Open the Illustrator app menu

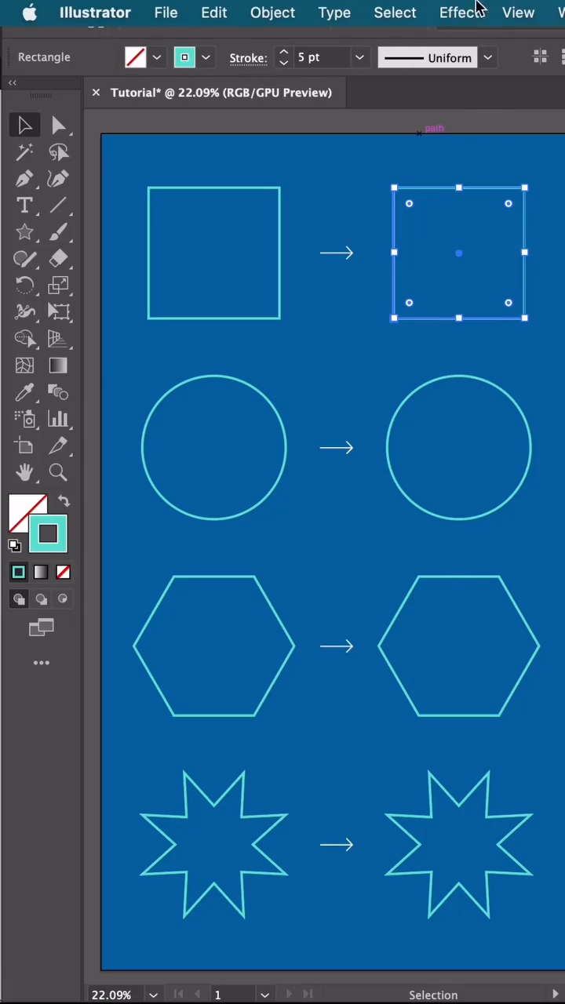95,13
